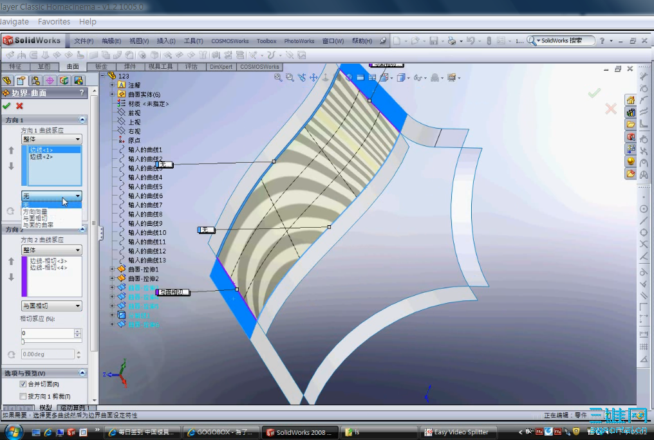This screenshot has height=440, width=654.
Task: Click the Save icon in the top toolbar
Action: tap(434, 41)
